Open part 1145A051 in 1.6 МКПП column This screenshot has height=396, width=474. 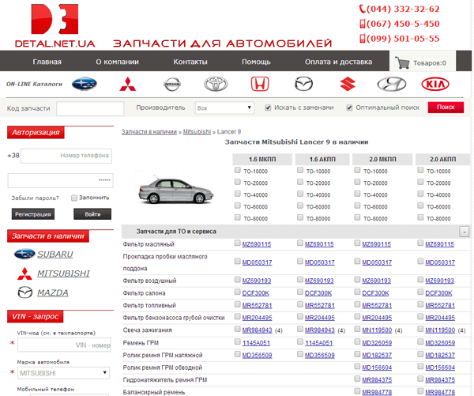coord(256,343)
